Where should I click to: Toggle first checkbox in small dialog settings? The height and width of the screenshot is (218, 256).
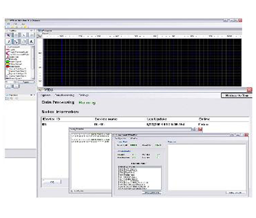(158, 155)
